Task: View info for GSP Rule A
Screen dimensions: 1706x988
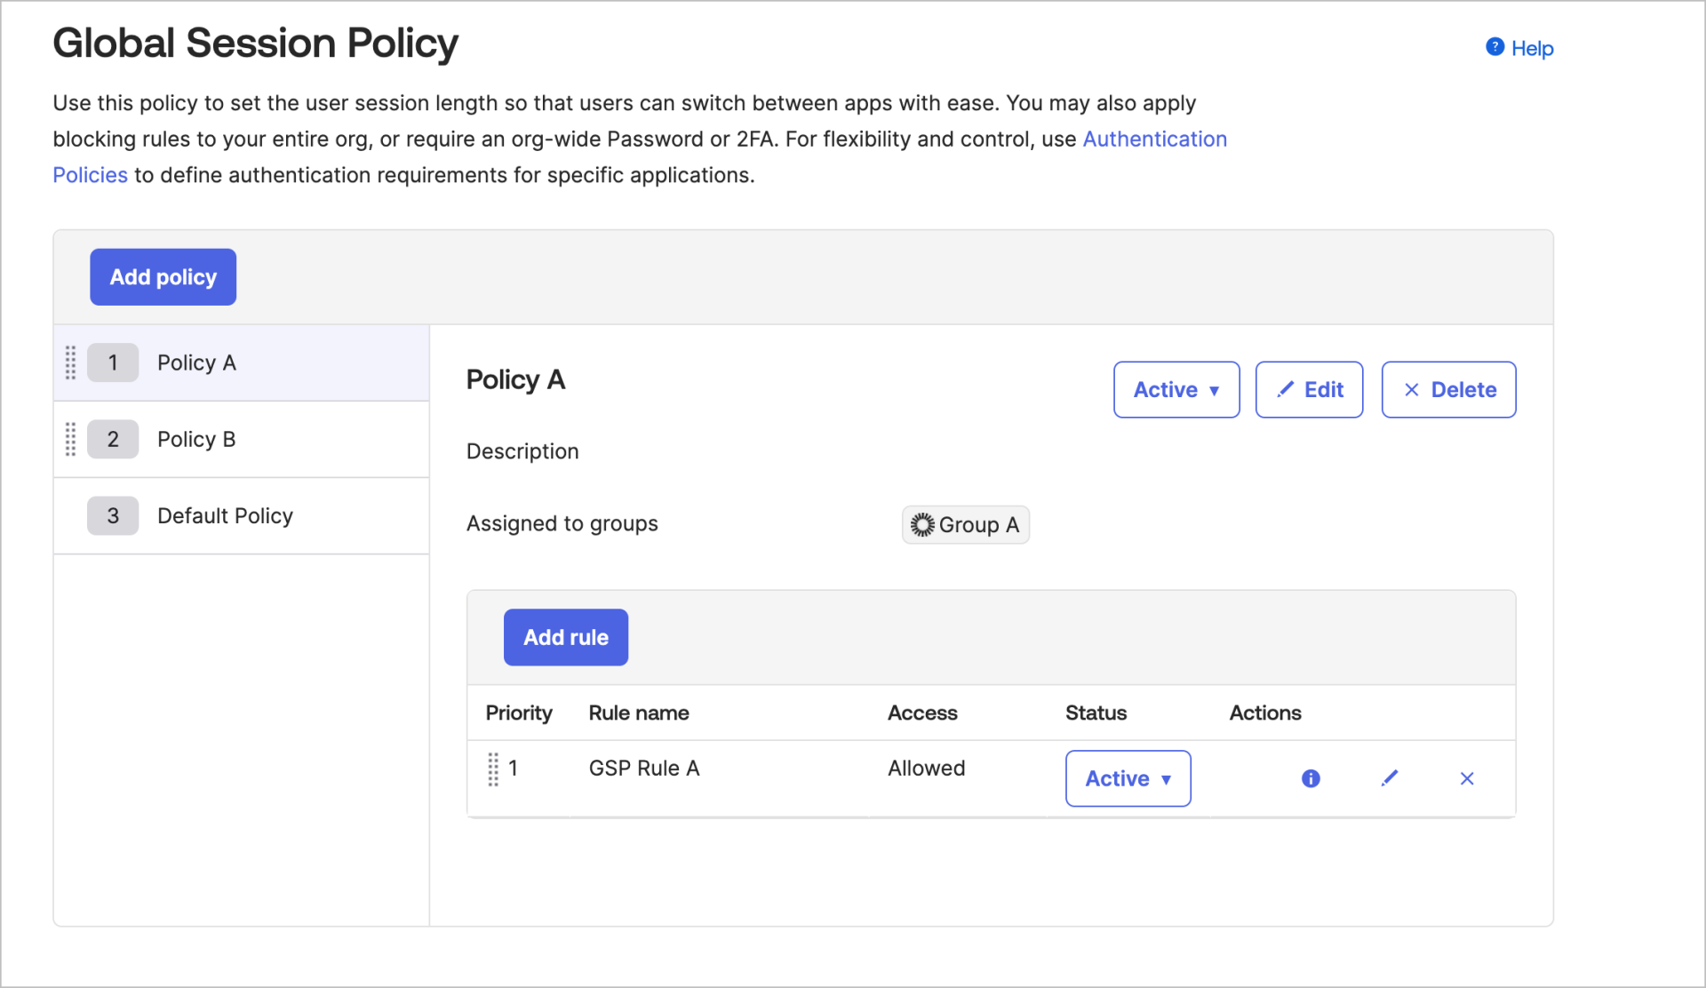Action: 1310,778
